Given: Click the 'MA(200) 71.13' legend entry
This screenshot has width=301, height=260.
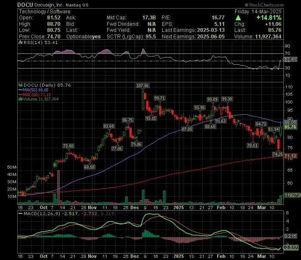Looking at the screenshot, I should [x=34, y=95].
